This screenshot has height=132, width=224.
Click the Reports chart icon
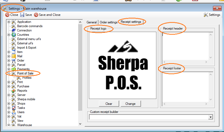coord(14,91)
